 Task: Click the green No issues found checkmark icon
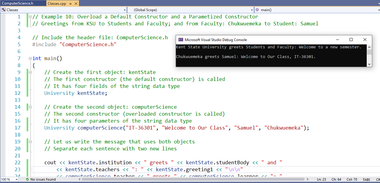click(x=27, y=179)
